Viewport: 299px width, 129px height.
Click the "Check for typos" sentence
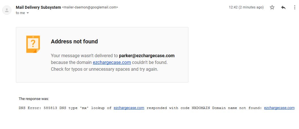pos(104,69)
